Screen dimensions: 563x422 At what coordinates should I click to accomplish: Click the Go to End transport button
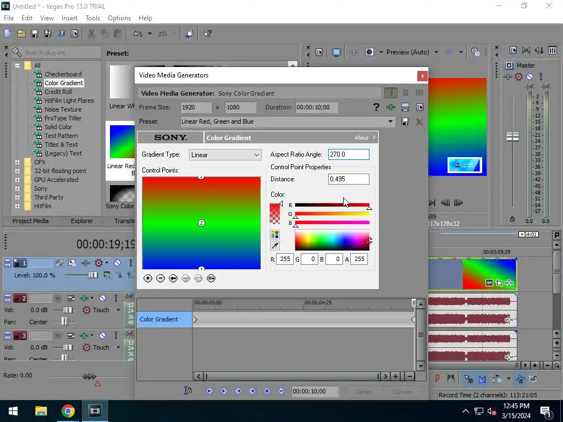click(x=432, y=203)
